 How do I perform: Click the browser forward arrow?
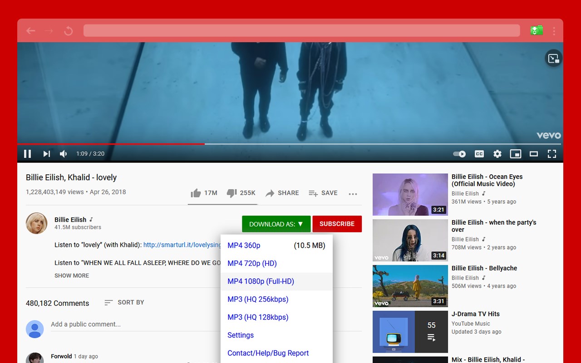[49, 31]
